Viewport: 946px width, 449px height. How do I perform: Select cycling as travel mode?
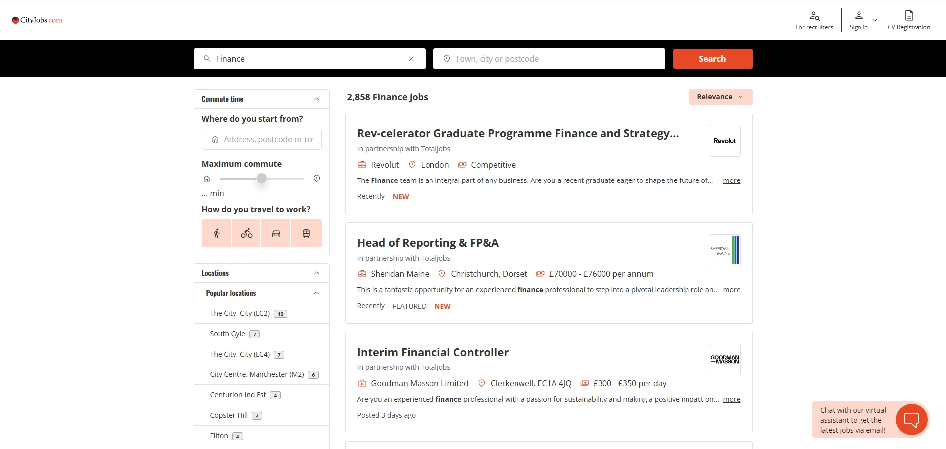(x=246, y=233)
